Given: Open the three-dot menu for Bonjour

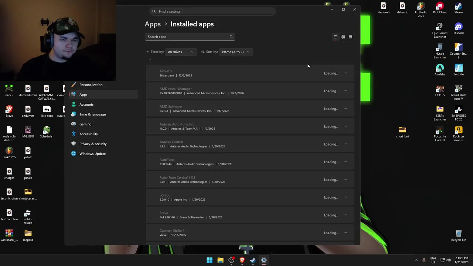Looking at the screenshot, I should point(345,197).
